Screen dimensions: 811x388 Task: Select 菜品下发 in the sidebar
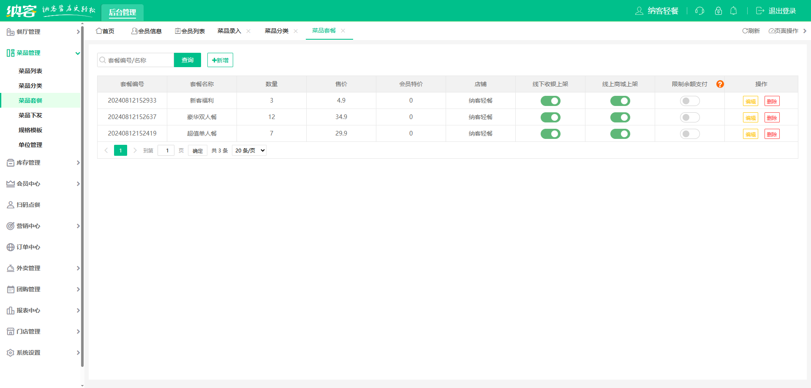30,115
